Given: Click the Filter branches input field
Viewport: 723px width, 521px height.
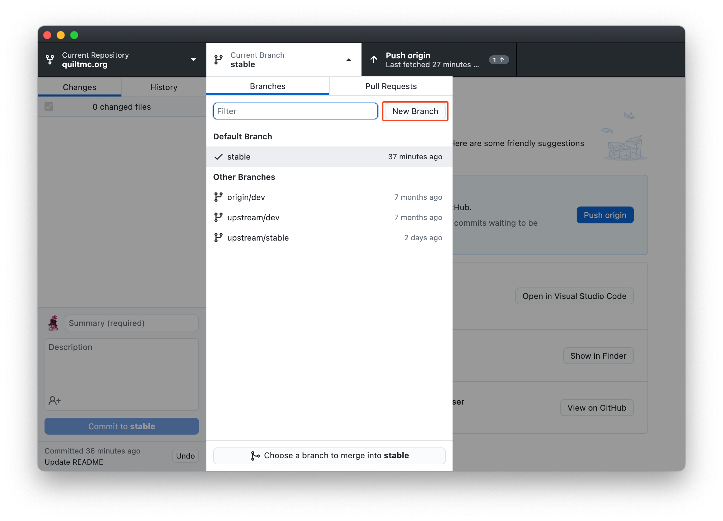Looking at the screenshot, I should click(x=296, y=111).
